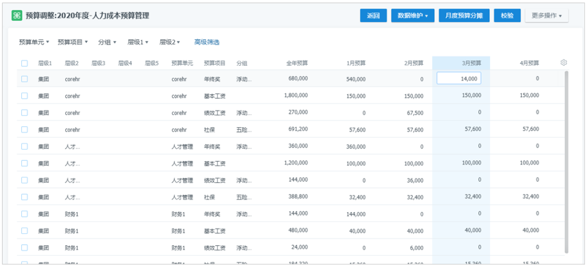Click the 3月预算 input field showing 14,000
The image size is (587, 267).
[459, 79]
